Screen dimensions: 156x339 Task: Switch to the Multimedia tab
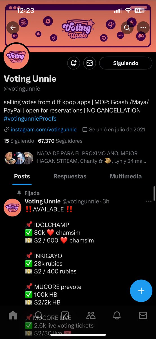click(126, 176)
